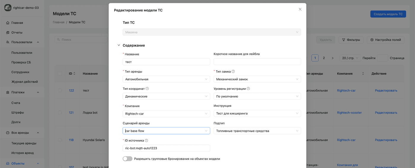This screenshot has height=168, width=415.
Task: Open Отчеты in the sidebar
Action: 17,33
